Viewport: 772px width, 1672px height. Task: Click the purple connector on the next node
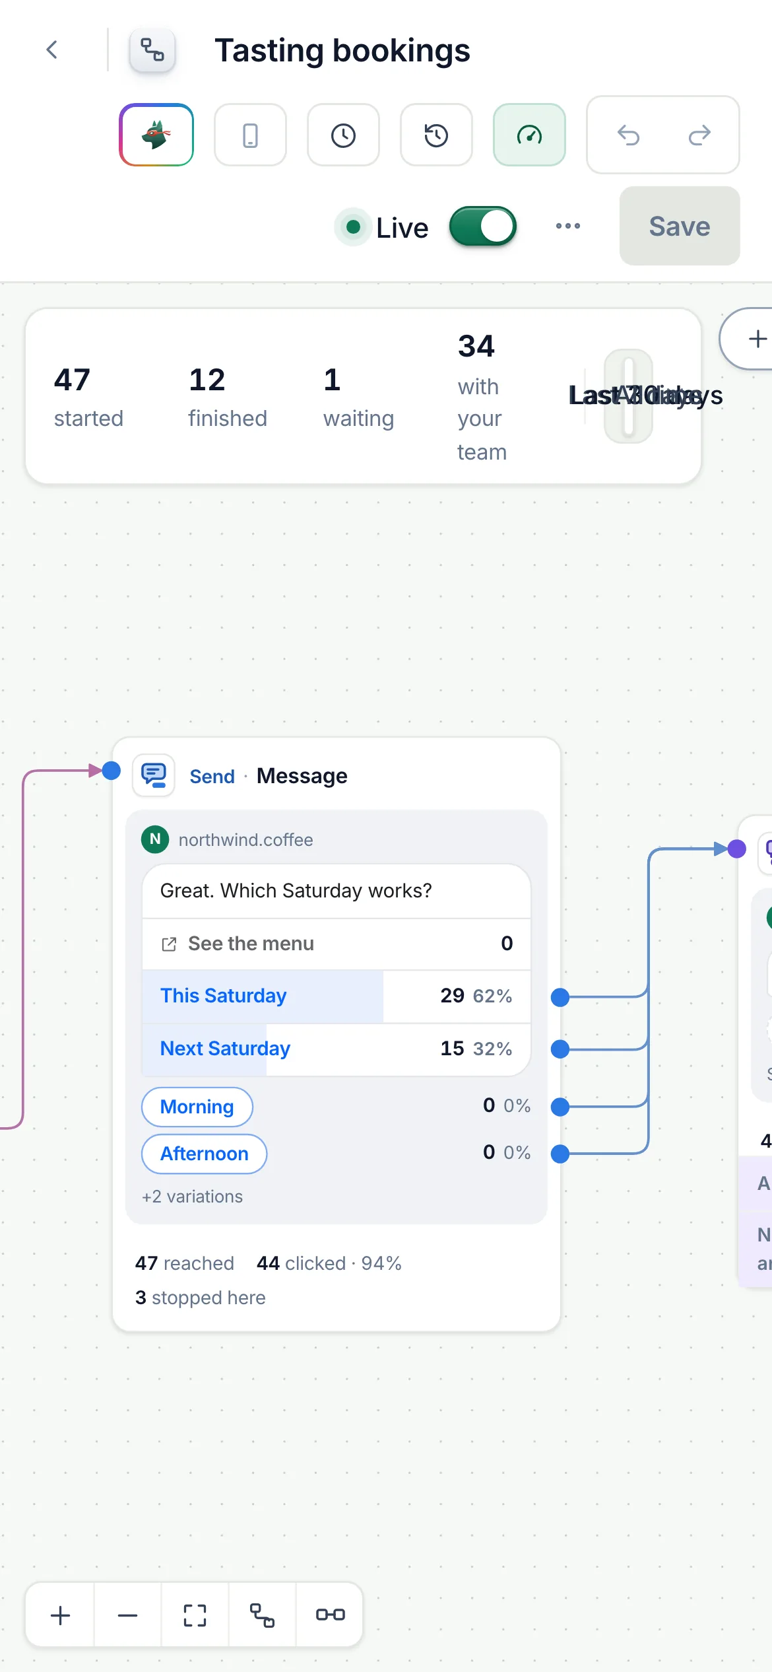[737, 849]
